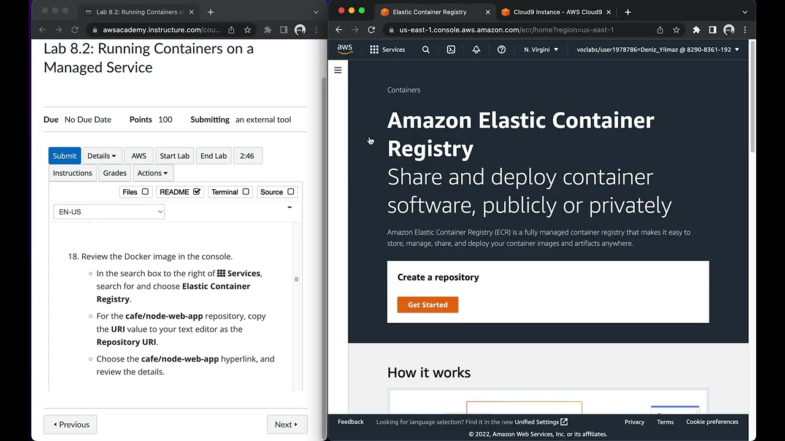This screenshot has width=785, height=441.
Task: Open new tab in left Lab browser window
Action: pos(210,12)
